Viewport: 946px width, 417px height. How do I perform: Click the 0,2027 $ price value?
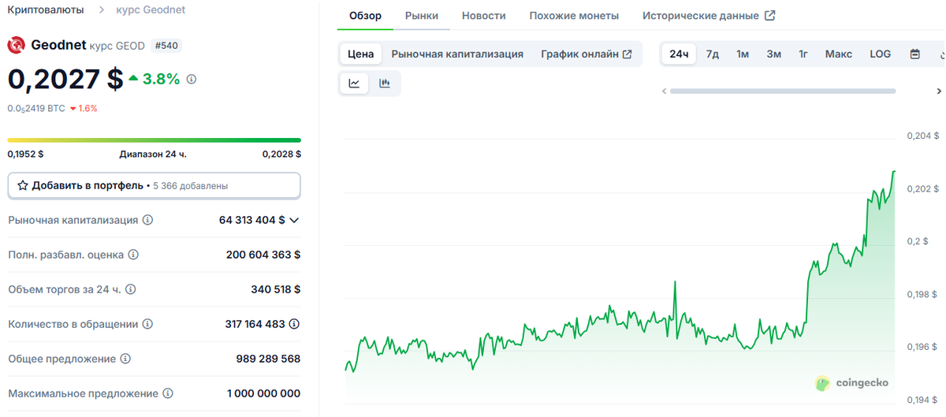tap(65, 79)
